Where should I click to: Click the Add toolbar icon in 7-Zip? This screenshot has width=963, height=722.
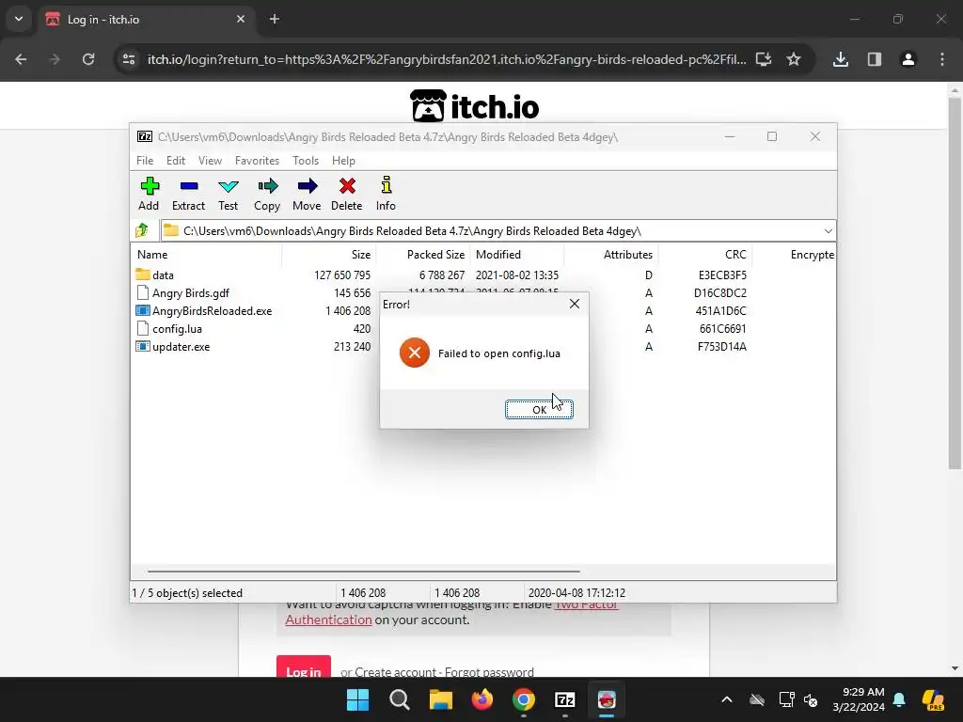[x=150, y=194]
